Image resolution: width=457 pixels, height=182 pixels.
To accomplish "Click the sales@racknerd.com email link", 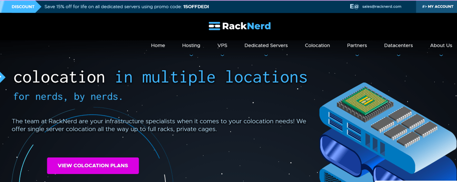I will 382,6.
